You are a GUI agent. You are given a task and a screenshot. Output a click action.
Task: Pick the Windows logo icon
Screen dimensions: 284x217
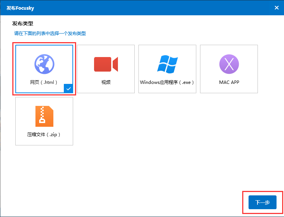(x=168, y=64)
